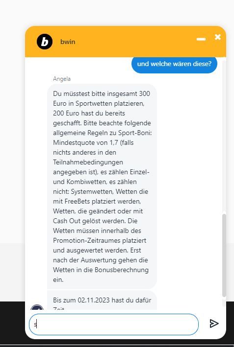Click the "Bis zum 02.11.2023" message bubble

click(102, 301)
